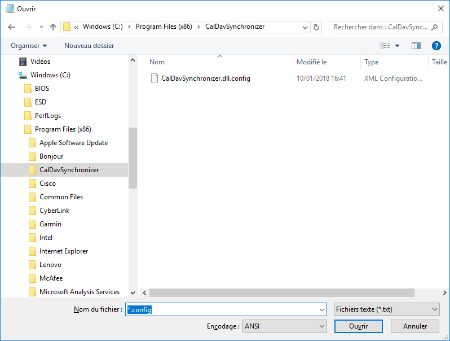Click the forward navigation arrow
Viewport: 450px width, 341px height.
(28, 27)
